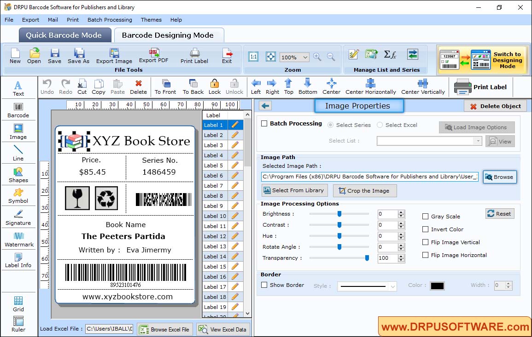
Task: Click the Center Horizontally align icon
Action: [370, 87]
